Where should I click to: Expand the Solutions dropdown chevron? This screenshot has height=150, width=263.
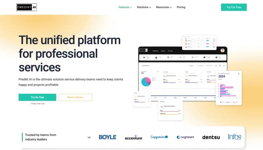point(150,7)
